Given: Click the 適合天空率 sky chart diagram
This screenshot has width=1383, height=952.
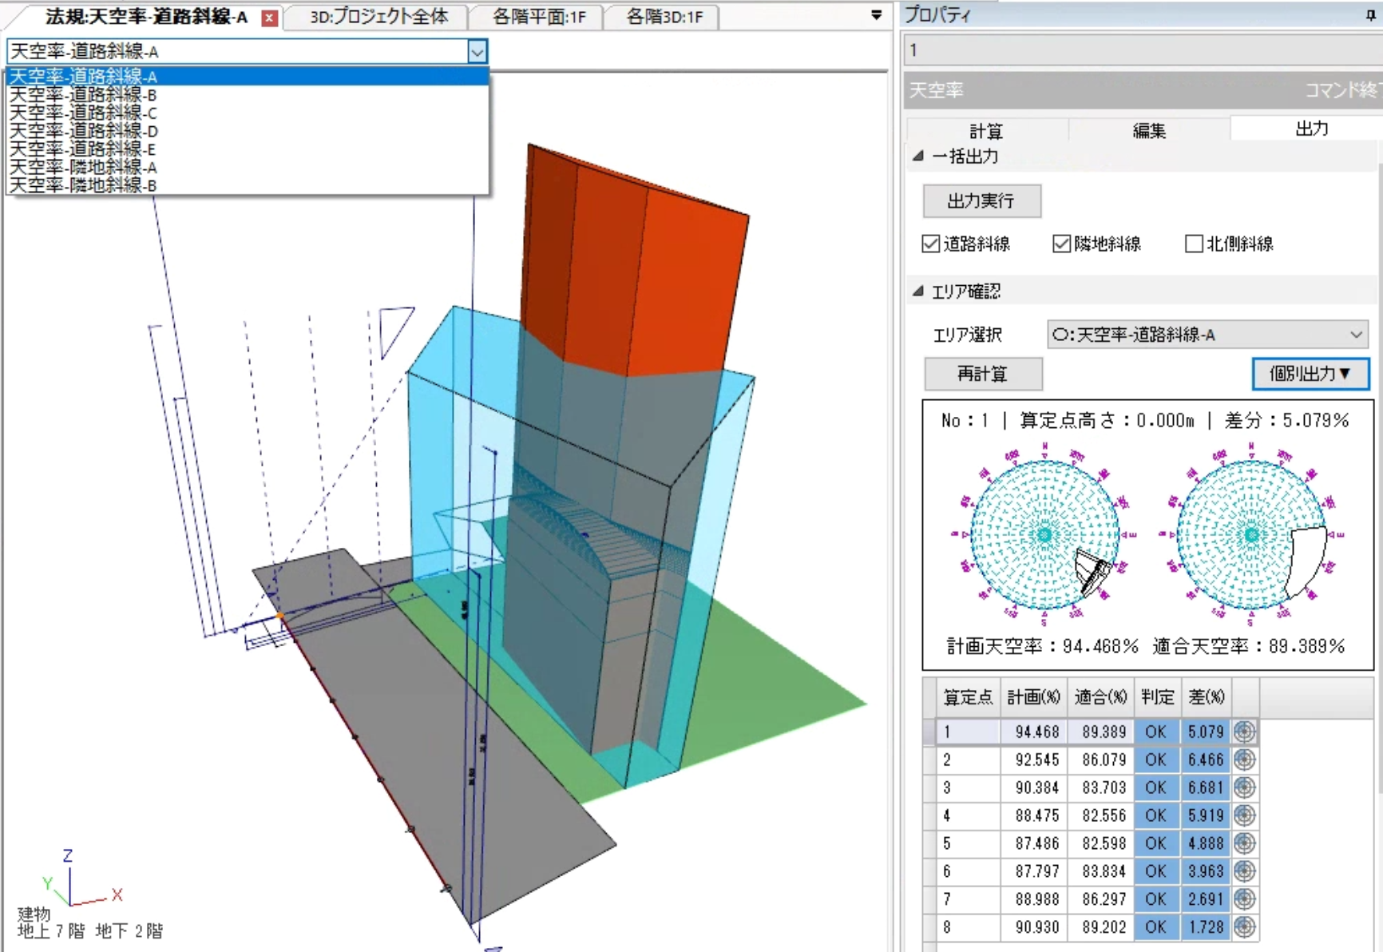Looking at the screenshot, I should tap(1250, 534).
